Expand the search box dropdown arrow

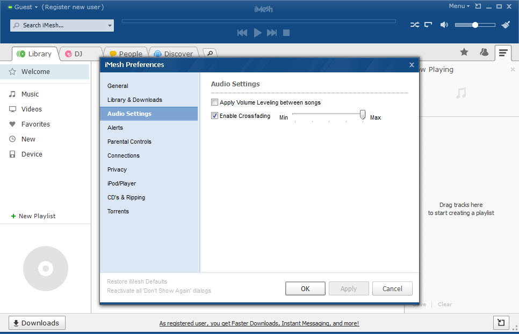tap(110, 25)
